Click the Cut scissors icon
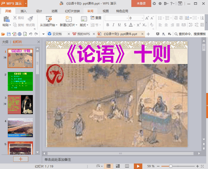208x169 pixels. tap(15, 18)
